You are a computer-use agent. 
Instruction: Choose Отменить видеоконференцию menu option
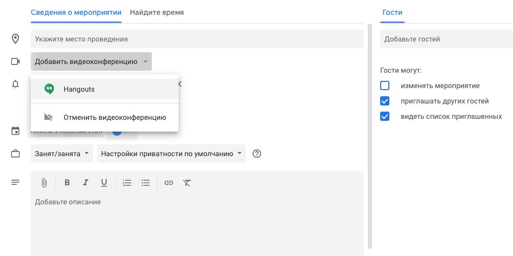[x=105, y=117]
